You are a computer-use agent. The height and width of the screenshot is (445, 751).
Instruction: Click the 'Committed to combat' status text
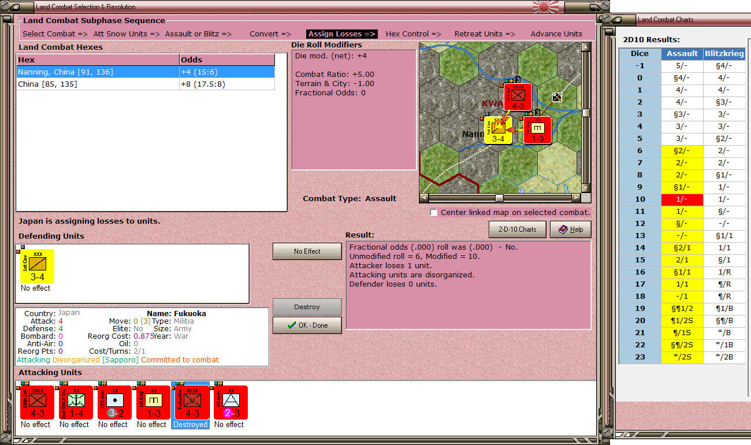coord(180,359)
